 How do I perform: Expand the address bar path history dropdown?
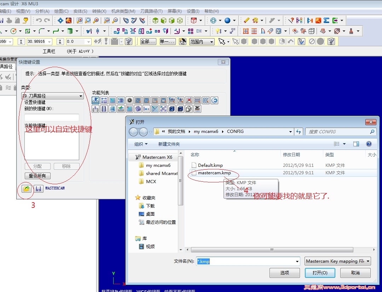pos(290,132)
